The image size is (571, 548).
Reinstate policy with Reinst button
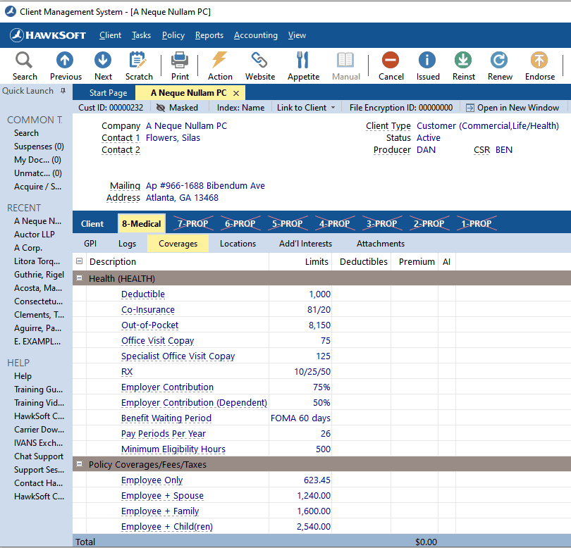(x=464, y=66)
